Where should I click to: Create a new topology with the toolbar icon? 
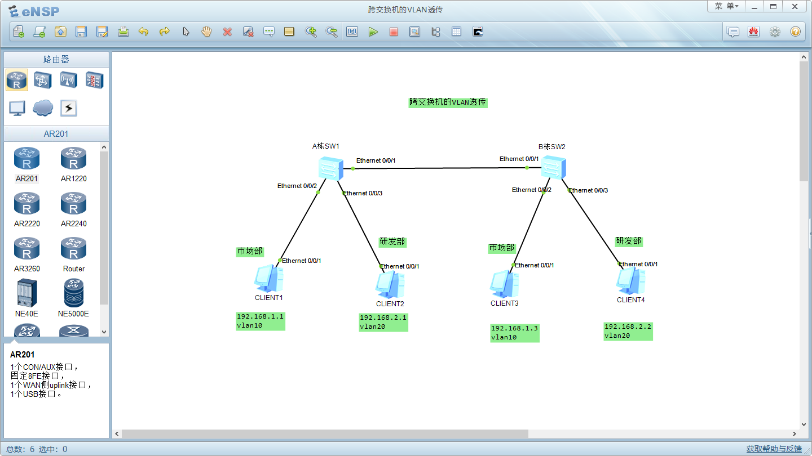[x=18, y=32]
